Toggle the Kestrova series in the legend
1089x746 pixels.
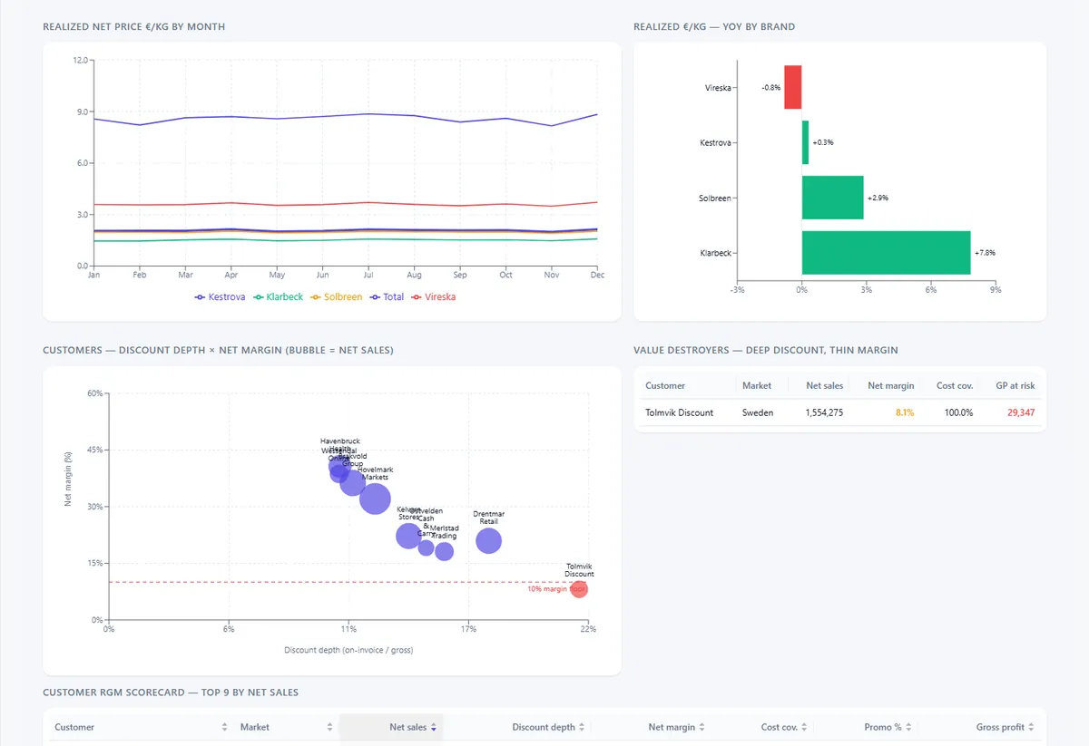click(221, 297)
